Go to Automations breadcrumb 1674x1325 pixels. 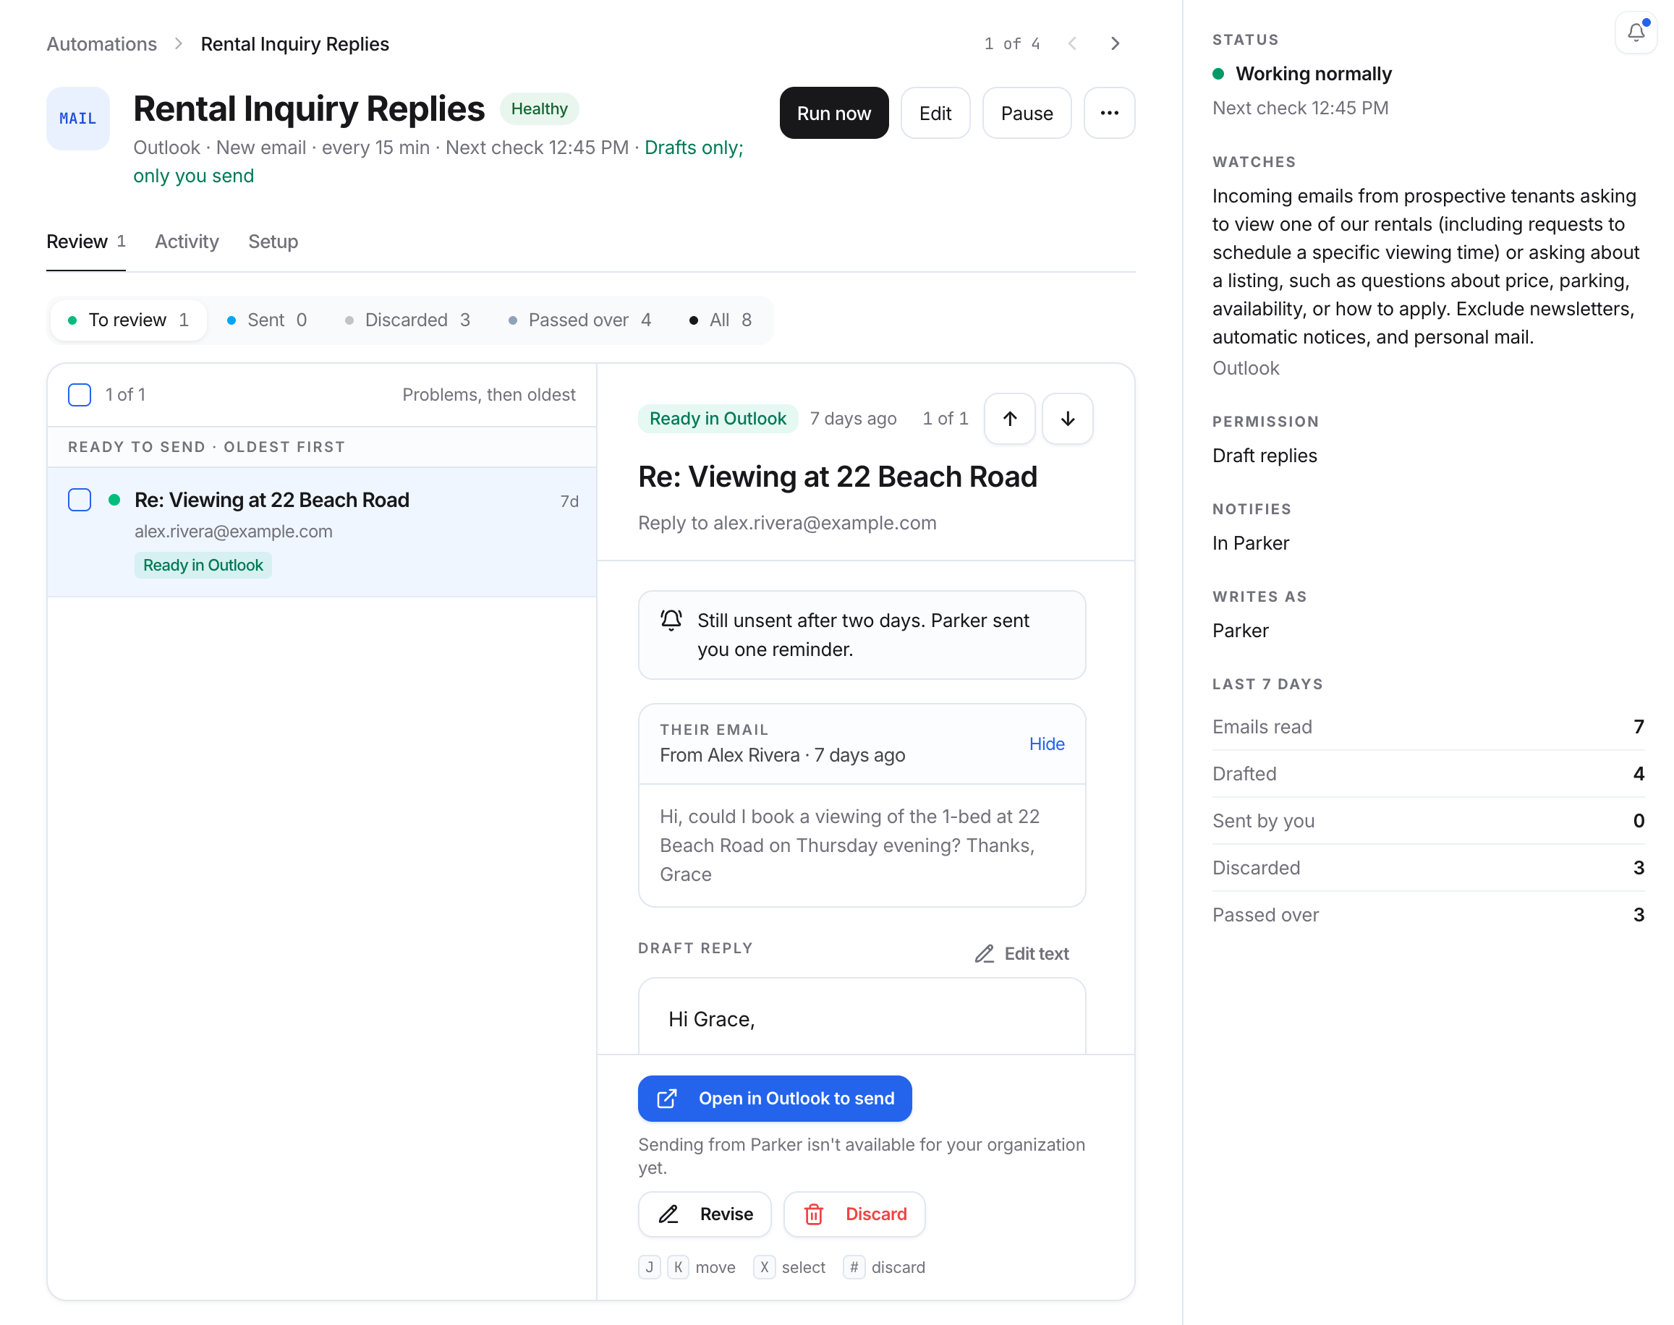[101, 44]
